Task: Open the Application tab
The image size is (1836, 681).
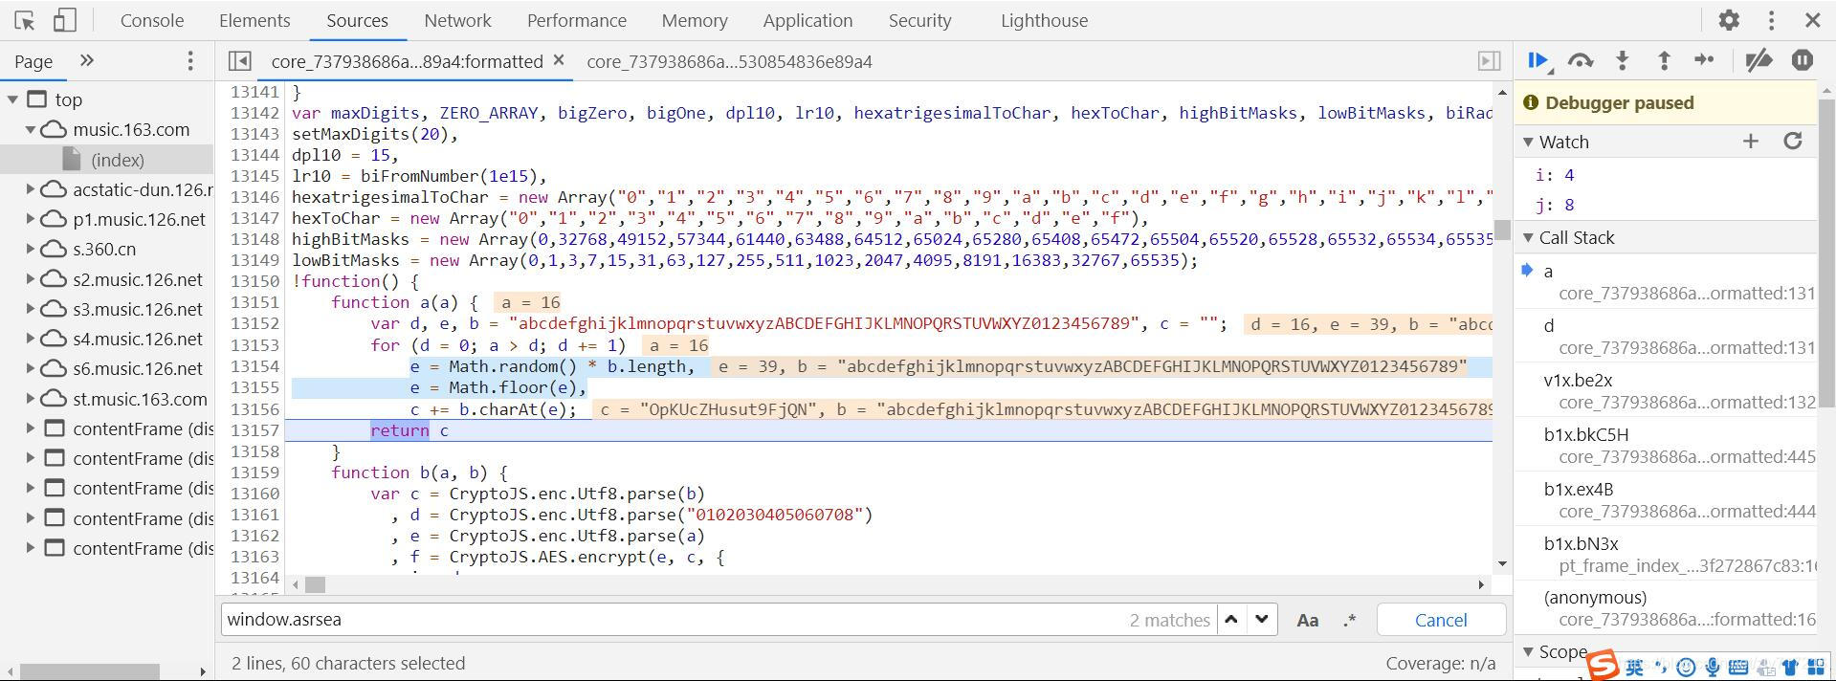Action: (x=807, y=20)
